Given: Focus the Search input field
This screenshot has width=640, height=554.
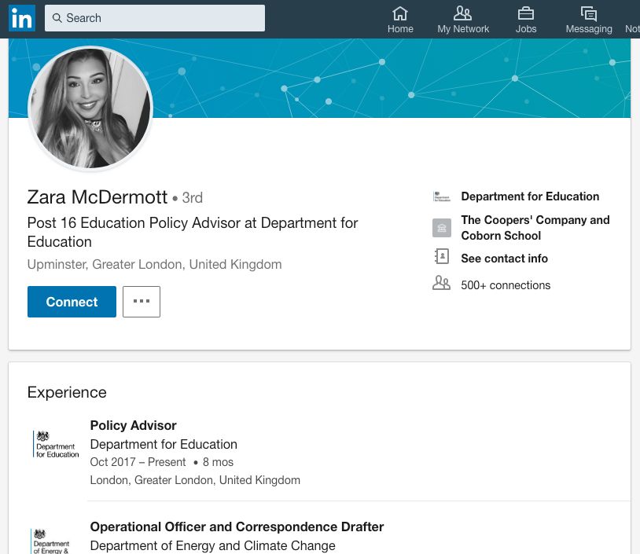Looking at the screenshot, I should [x=155, y=18].
